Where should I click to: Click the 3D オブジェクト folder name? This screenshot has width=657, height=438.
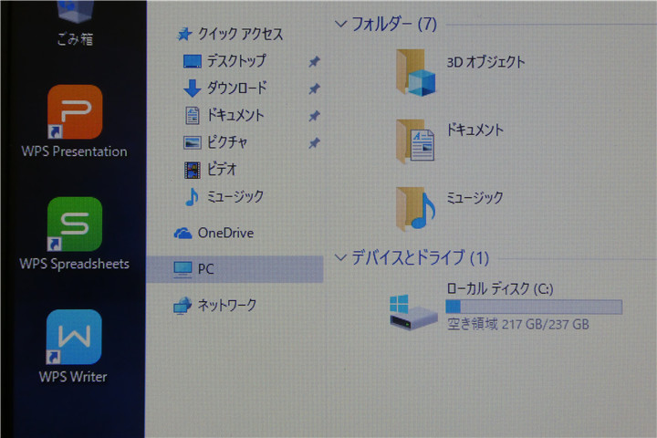pyautogui.click(x=485, y=62)
